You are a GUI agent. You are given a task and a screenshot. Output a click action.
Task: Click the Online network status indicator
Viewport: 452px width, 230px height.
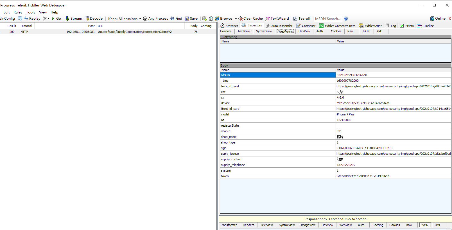pyautogui.click(x=438, y=19)
